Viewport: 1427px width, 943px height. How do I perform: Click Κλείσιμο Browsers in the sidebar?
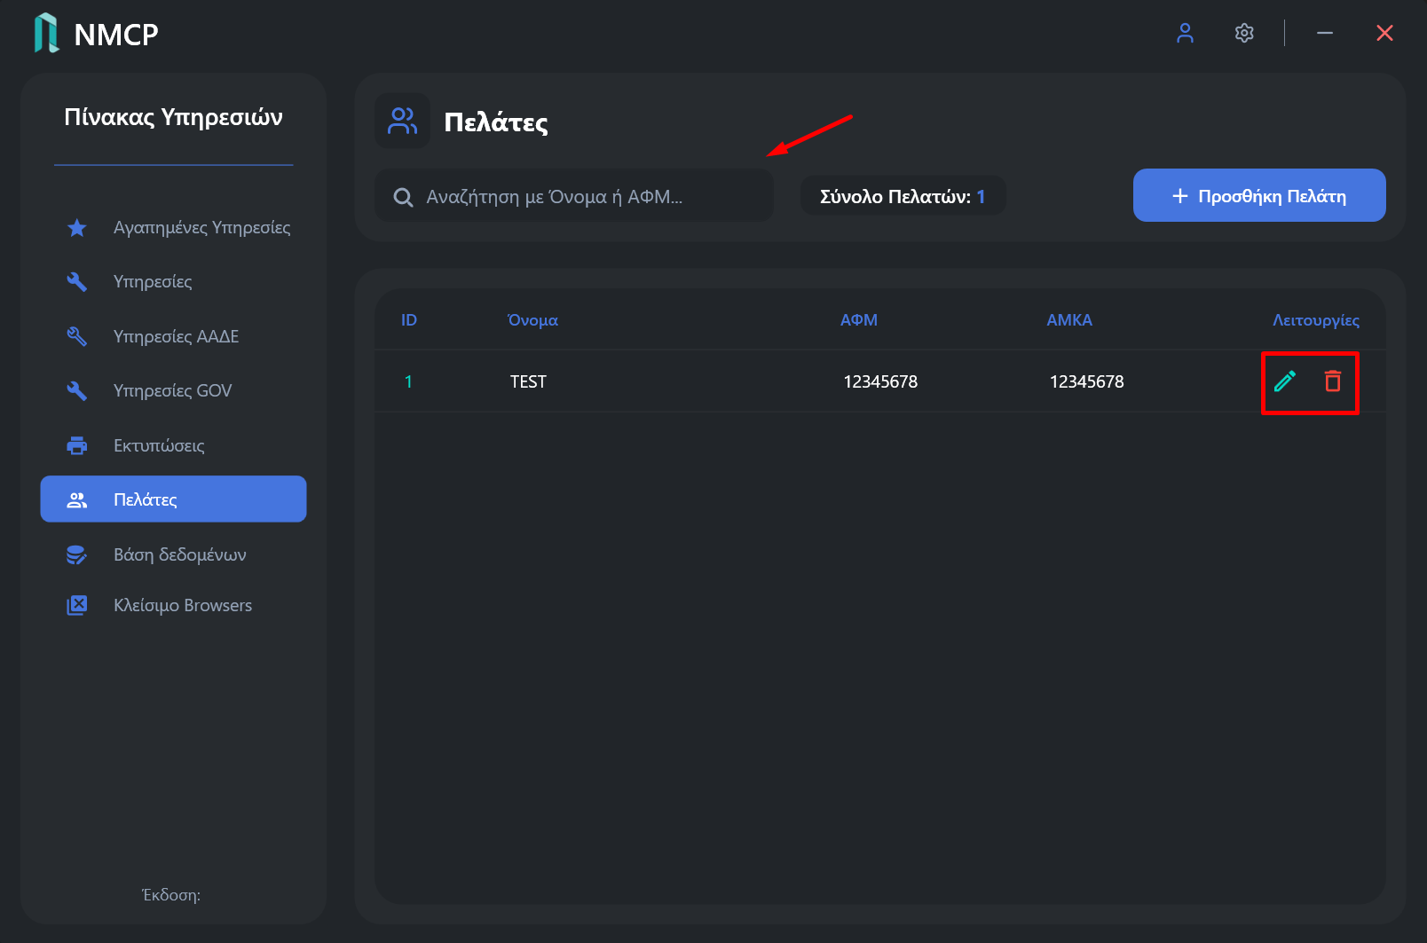(173, 605)
